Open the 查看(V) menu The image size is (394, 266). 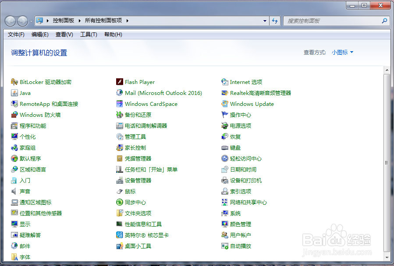[64, 35]
